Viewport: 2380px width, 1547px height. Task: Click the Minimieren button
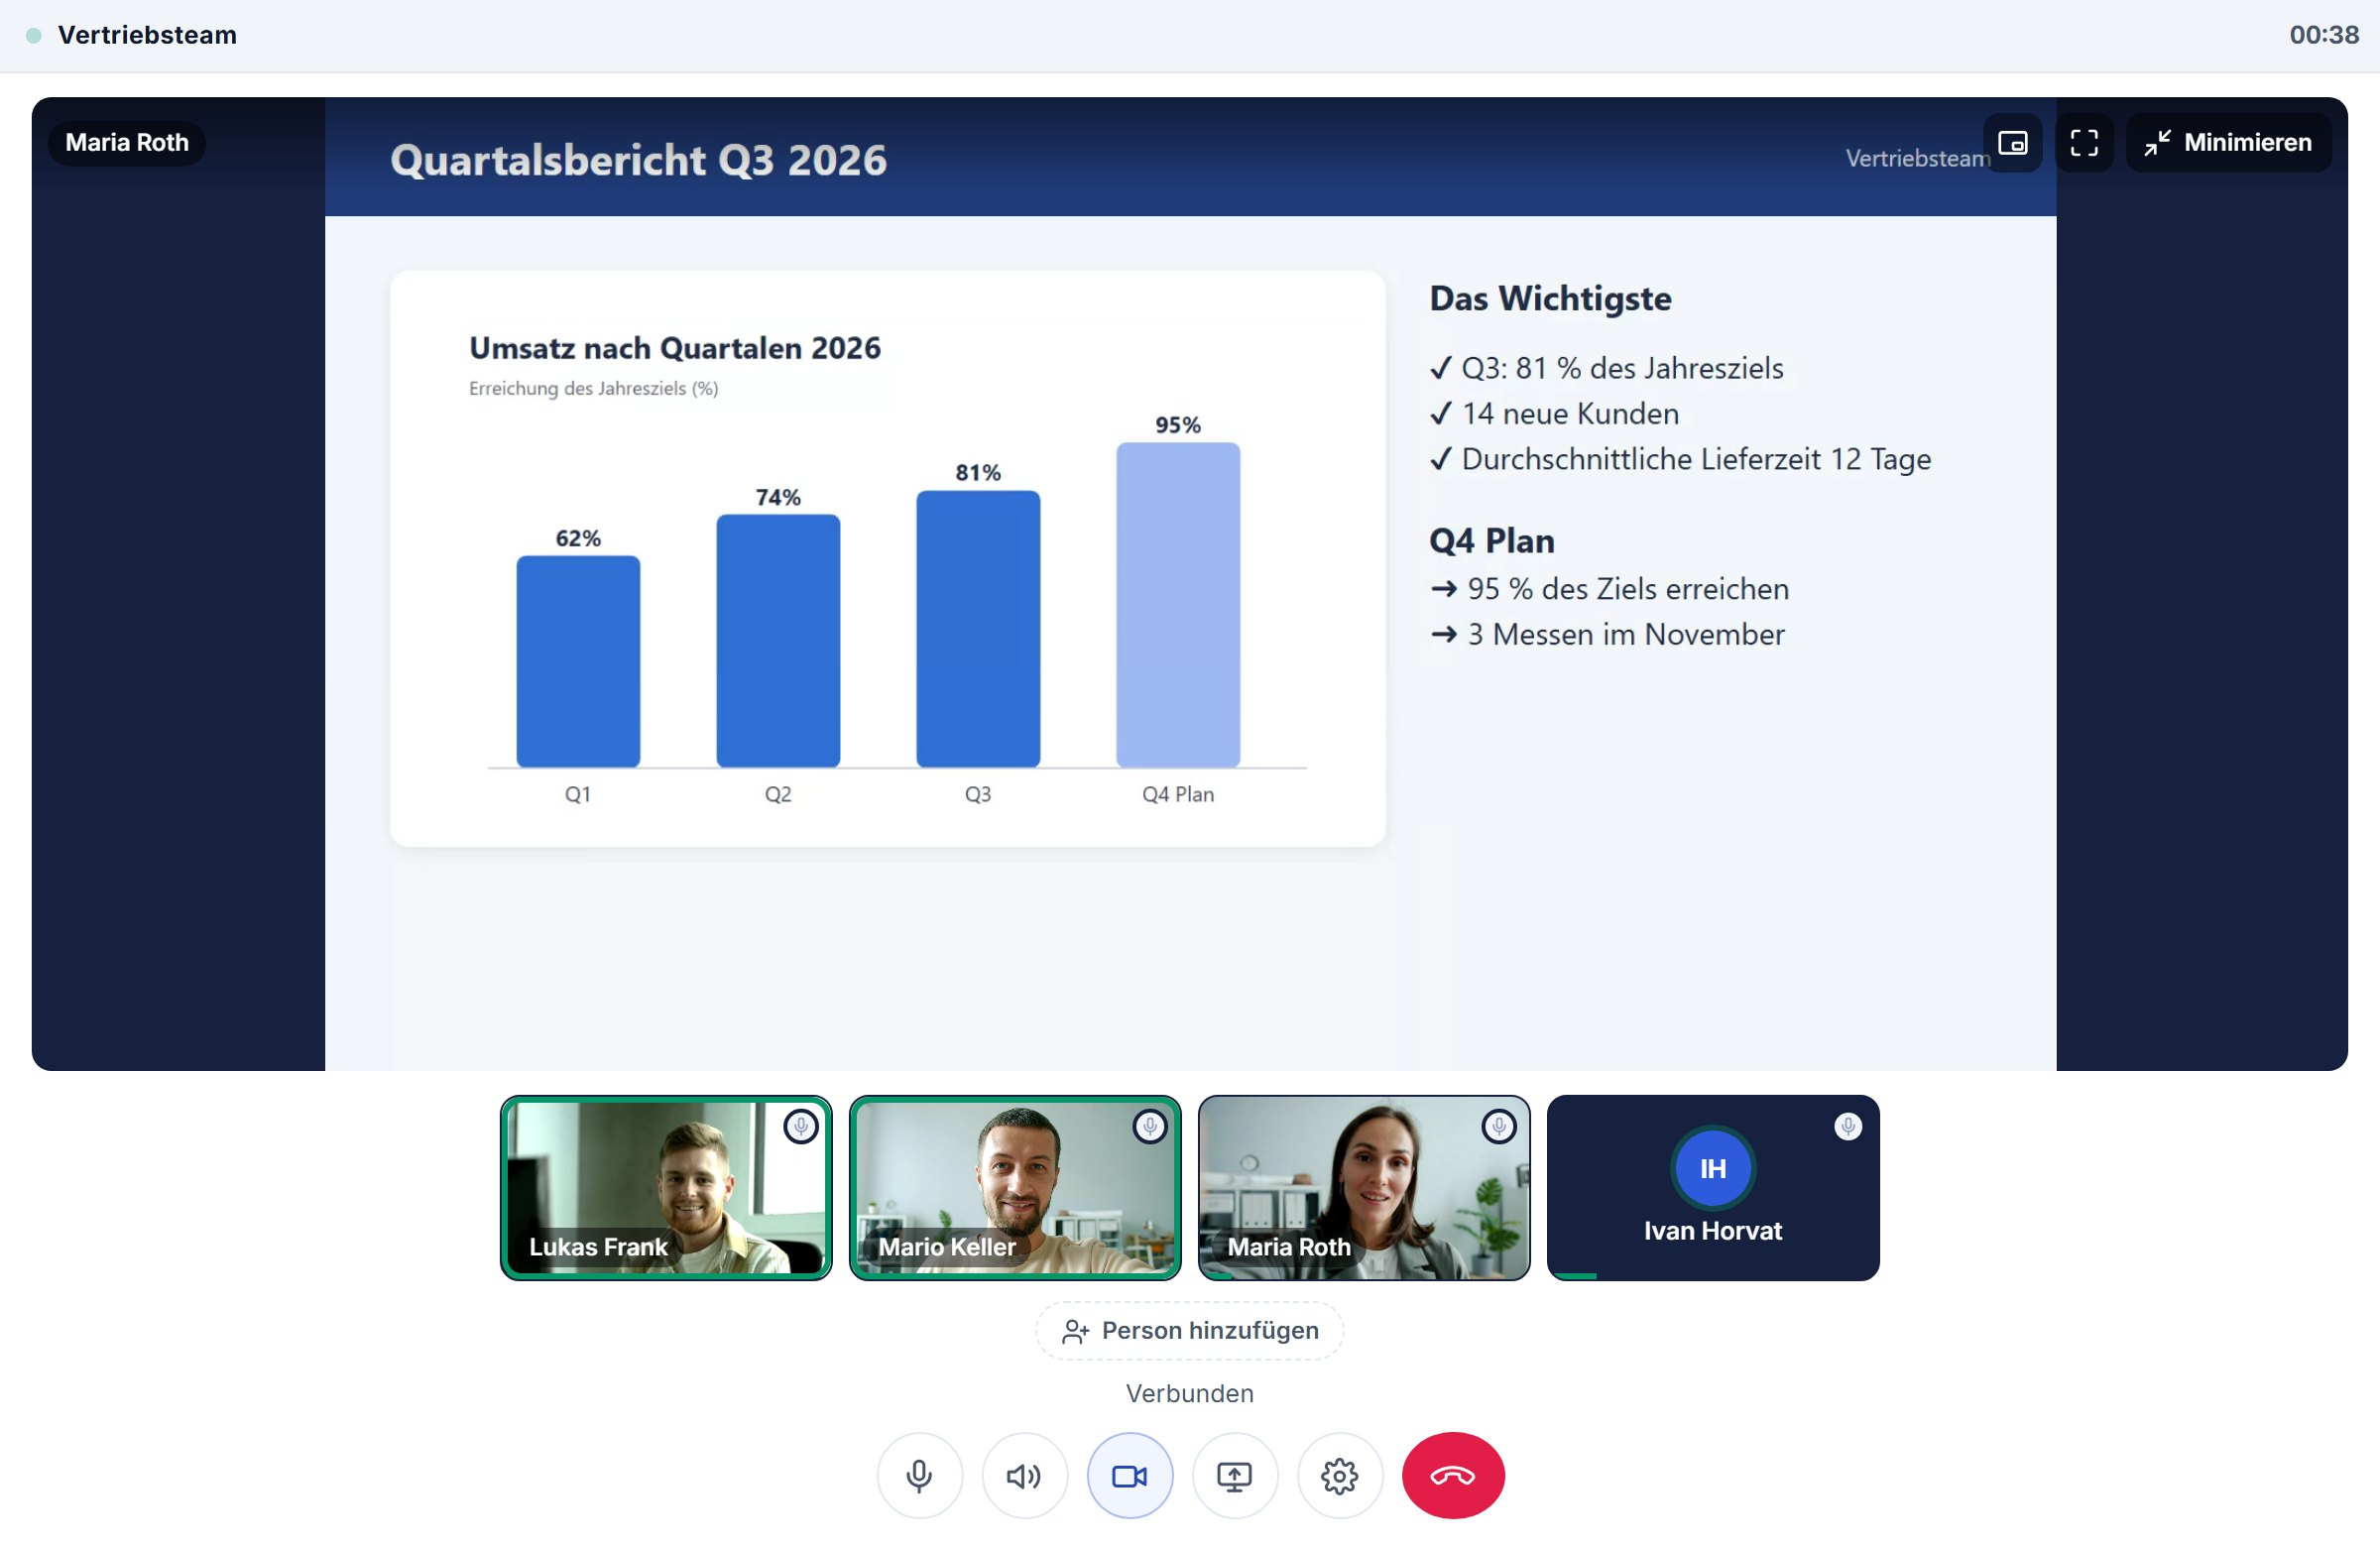pos(2228,142)
